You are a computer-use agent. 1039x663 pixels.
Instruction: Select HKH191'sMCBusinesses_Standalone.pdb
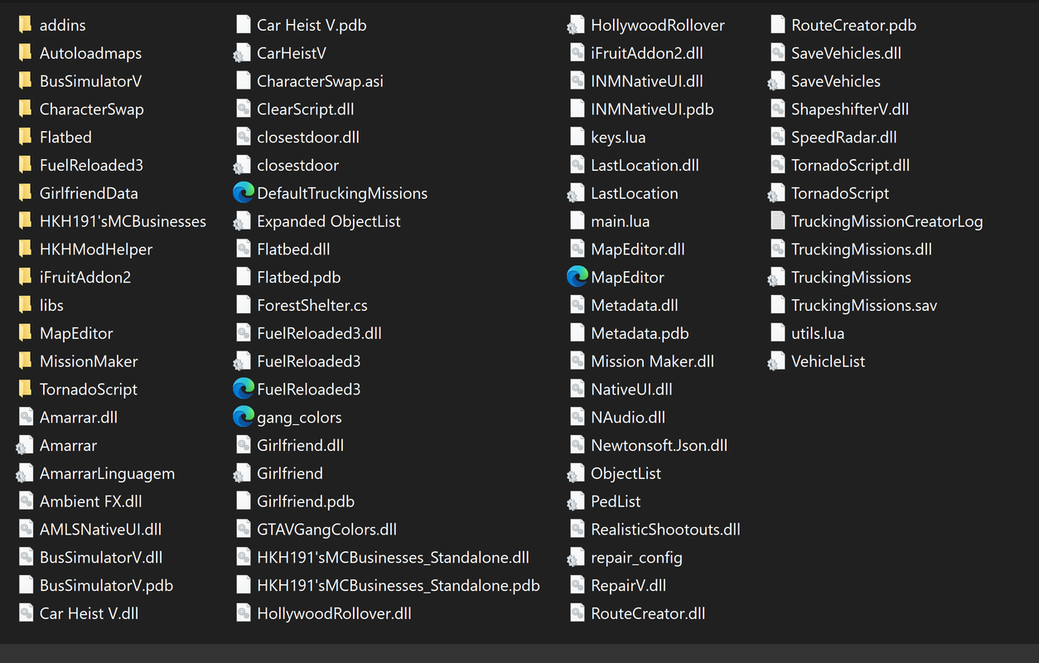[388, 585]
